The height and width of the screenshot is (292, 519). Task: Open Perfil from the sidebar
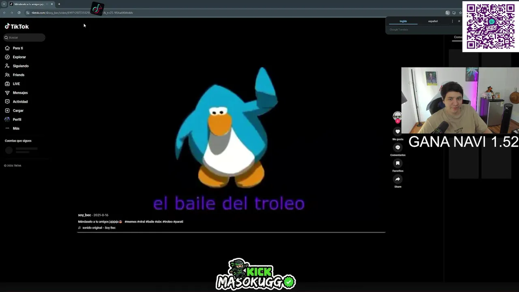point(17,120)
